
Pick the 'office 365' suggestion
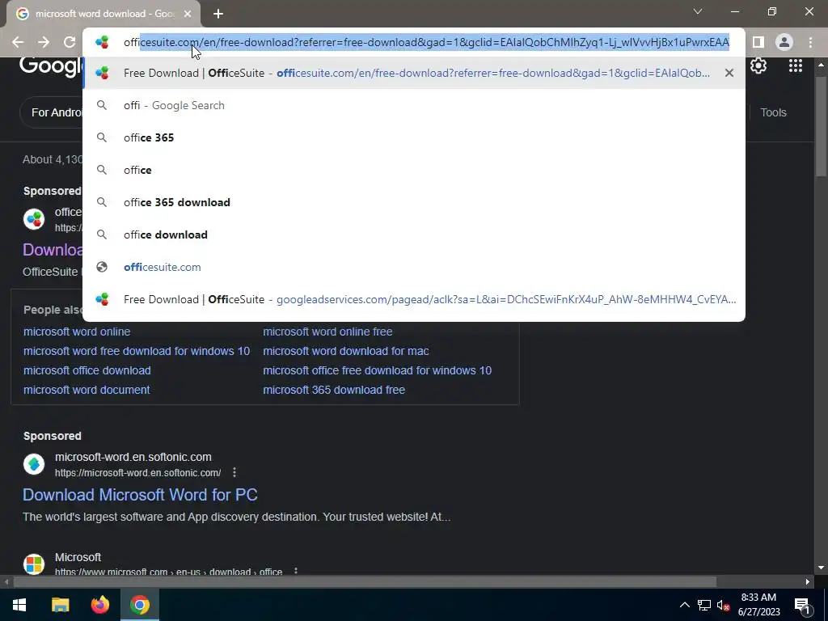click(x=414, y=137)
